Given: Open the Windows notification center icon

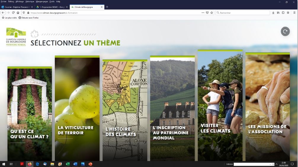Looking at the screenshot, I should tap(292, 164).
